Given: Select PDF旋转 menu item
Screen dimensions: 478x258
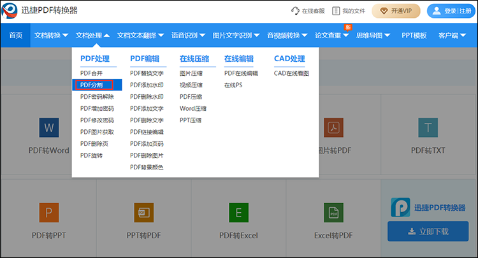Looking at the screenshot, I should [91, 155].
